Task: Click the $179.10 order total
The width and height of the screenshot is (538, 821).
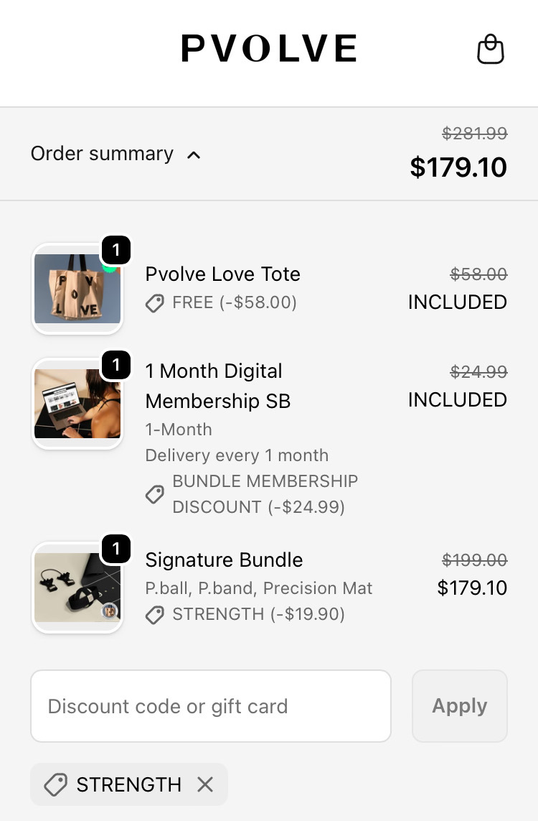Action: tap(458, 167)
